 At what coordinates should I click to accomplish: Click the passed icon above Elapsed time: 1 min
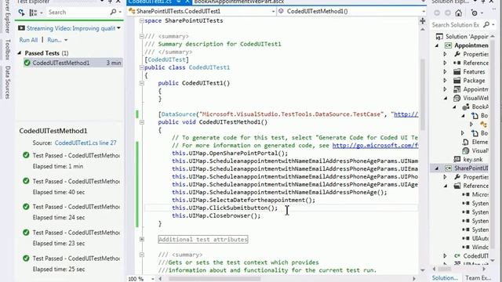pyautogui.click(x=26, y=155)
